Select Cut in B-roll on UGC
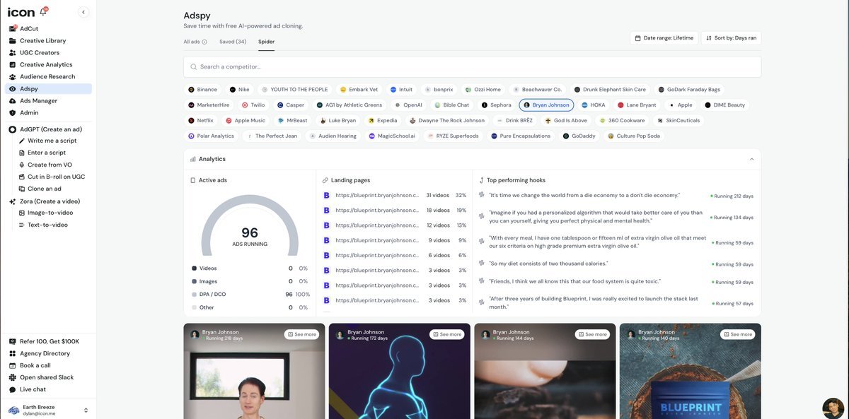Screen dimensions: 849x419 coord(56,177)
